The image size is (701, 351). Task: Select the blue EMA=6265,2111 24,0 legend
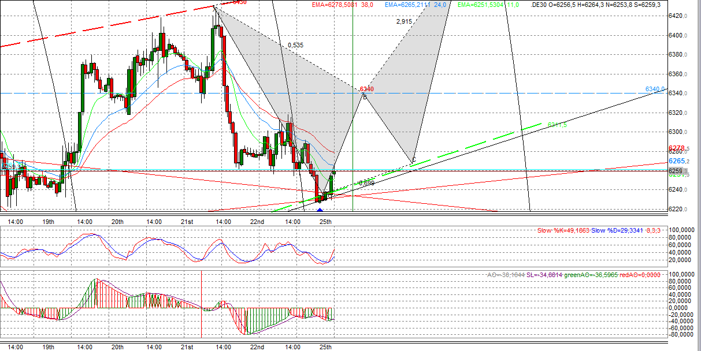click(416, 5)
